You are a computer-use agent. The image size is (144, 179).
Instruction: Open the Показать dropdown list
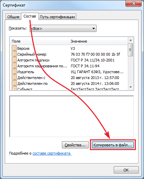[x=63, y=29]
